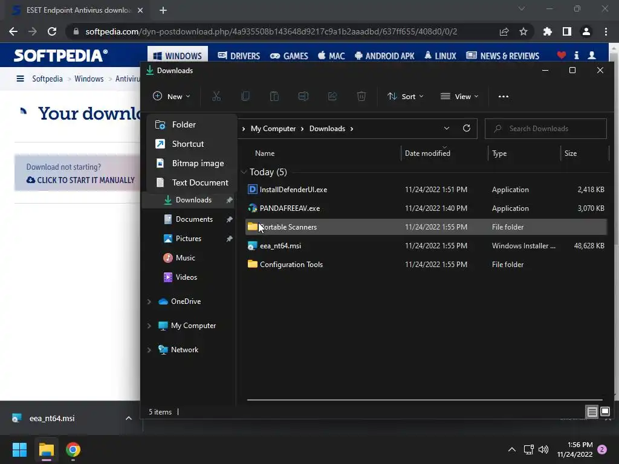Expand Network in navigation pane

click(149, 350)
